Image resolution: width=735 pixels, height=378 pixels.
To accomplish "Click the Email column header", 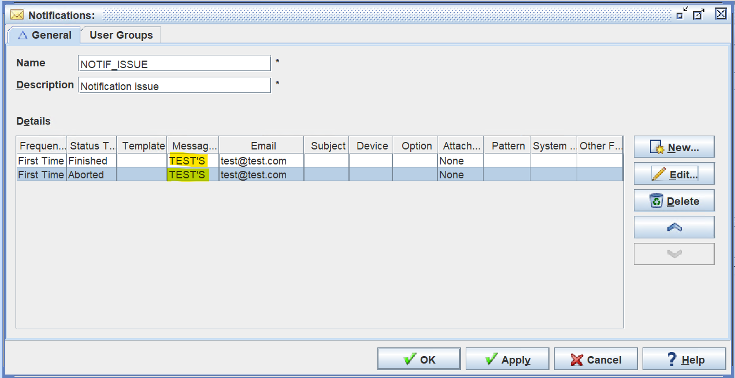I will 262,145.
